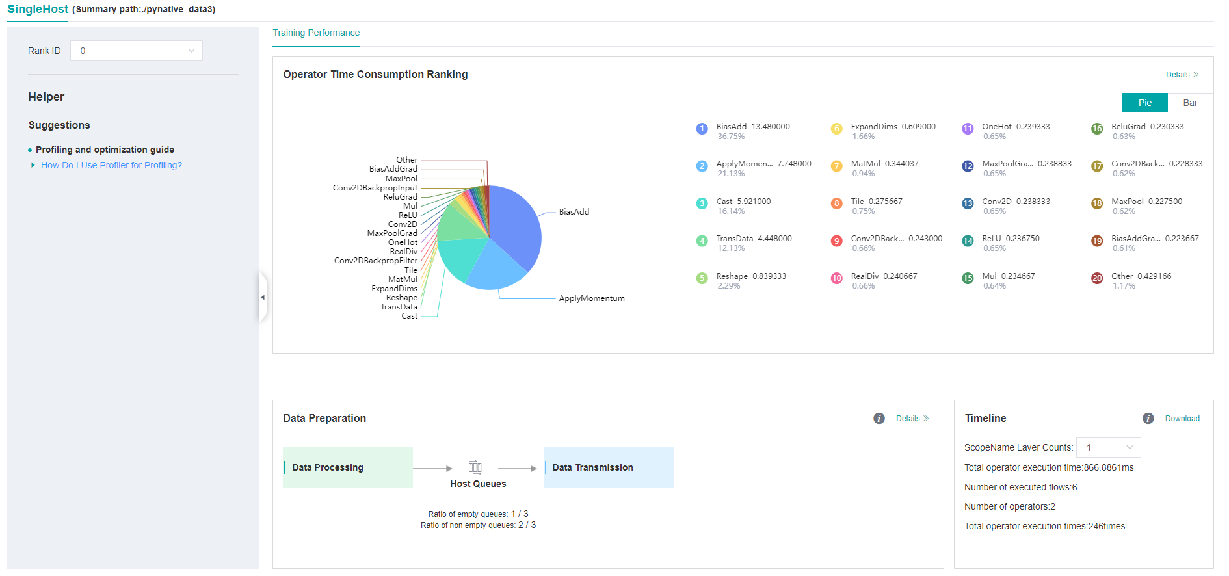Toggle TransData legend marker number 4

(x=702, y=241)
